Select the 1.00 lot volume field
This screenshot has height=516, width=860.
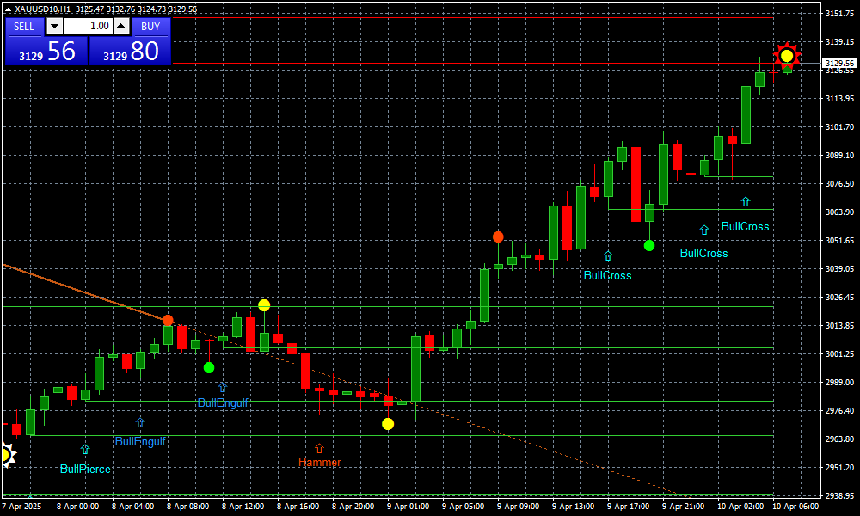[87, 27]
